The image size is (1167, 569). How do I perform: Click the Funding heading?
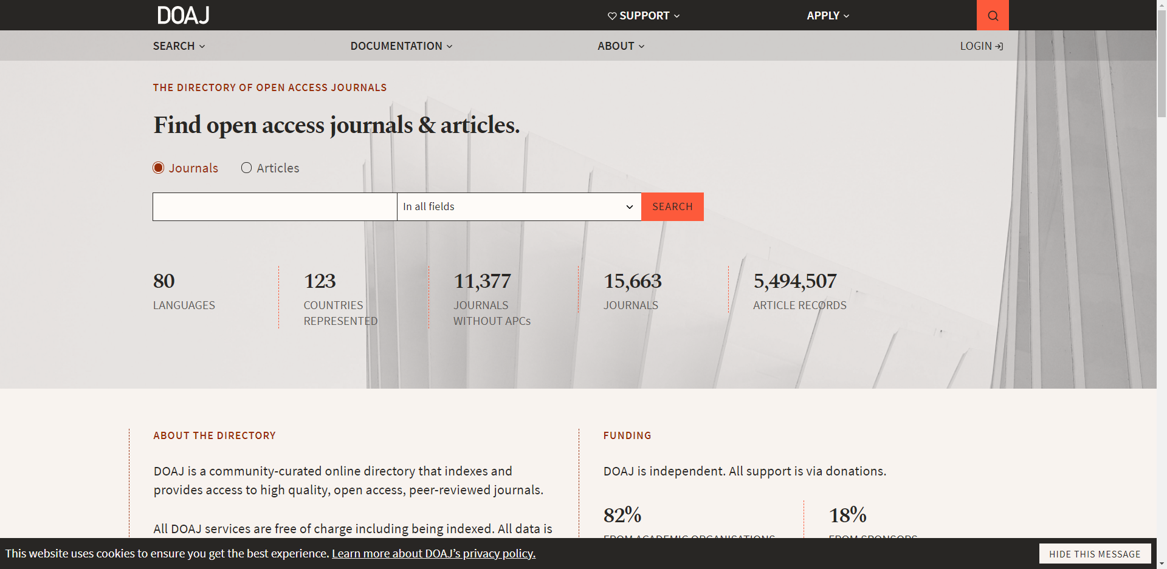[x=627, y=435]
